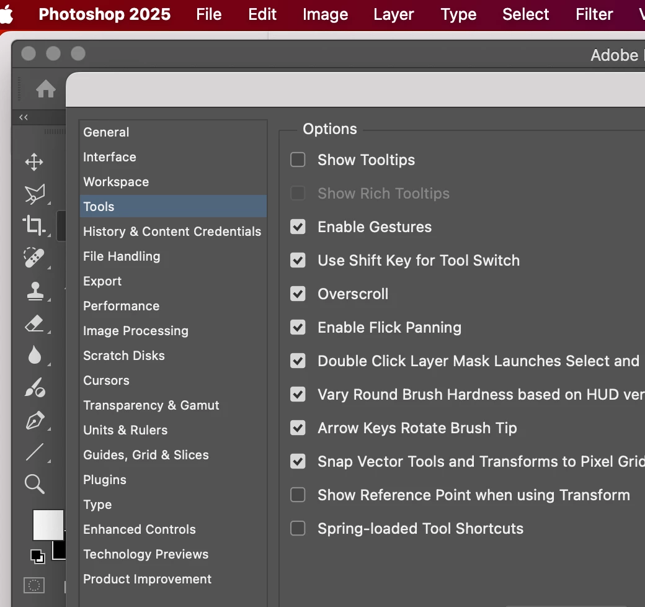Screen dimensions: 645x607
Task: Reset default foreground and background colors
Action: (x=37, y=556)
